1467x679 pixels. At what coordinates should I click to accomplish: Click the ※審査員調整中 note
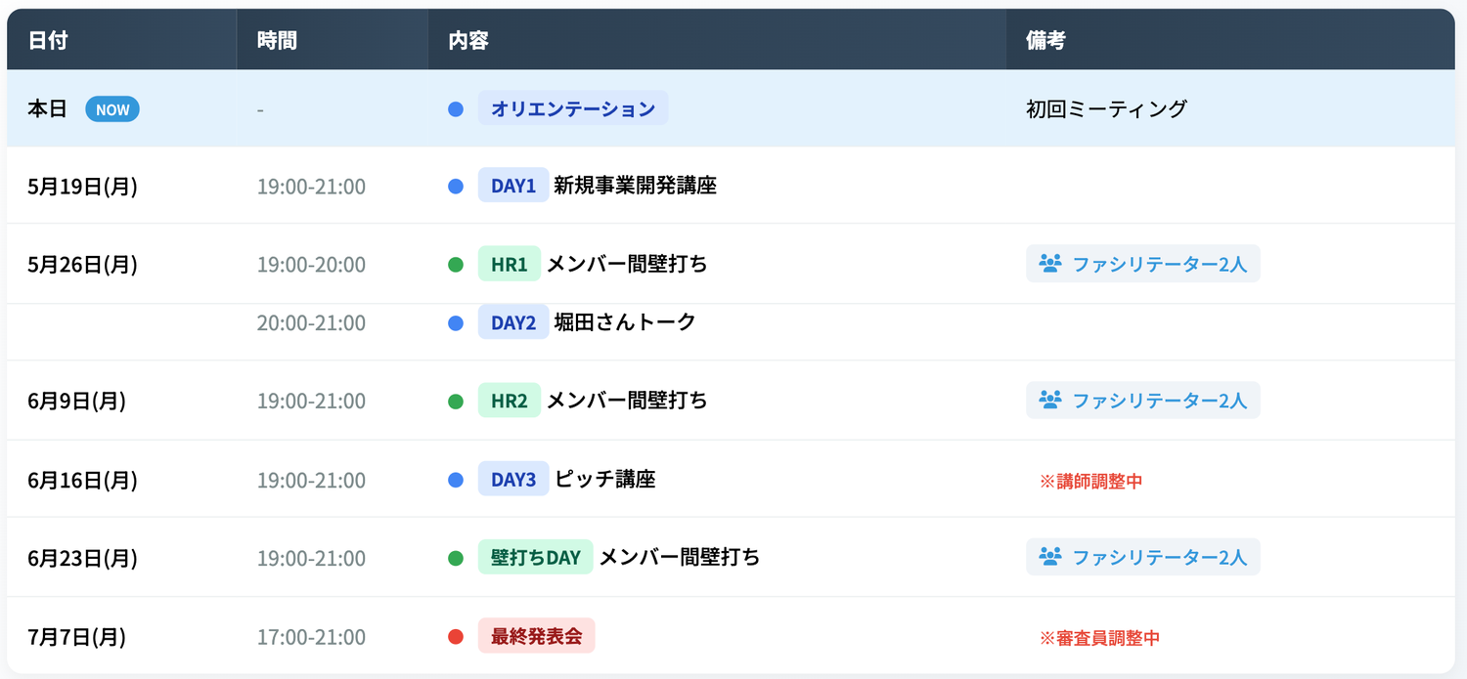tap(1099, 638)
